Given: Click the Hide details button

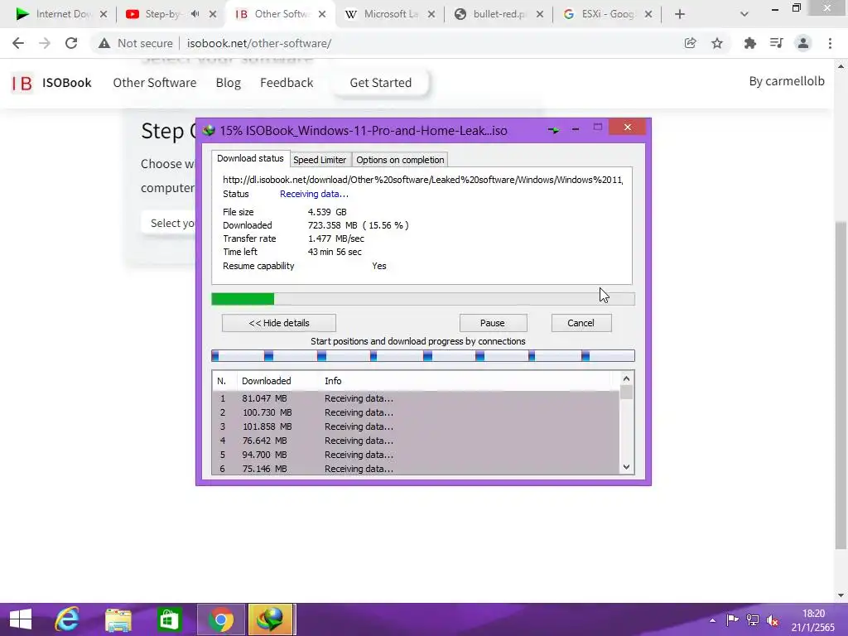Looking at the screenshot, I should click(x=279, y=323).
